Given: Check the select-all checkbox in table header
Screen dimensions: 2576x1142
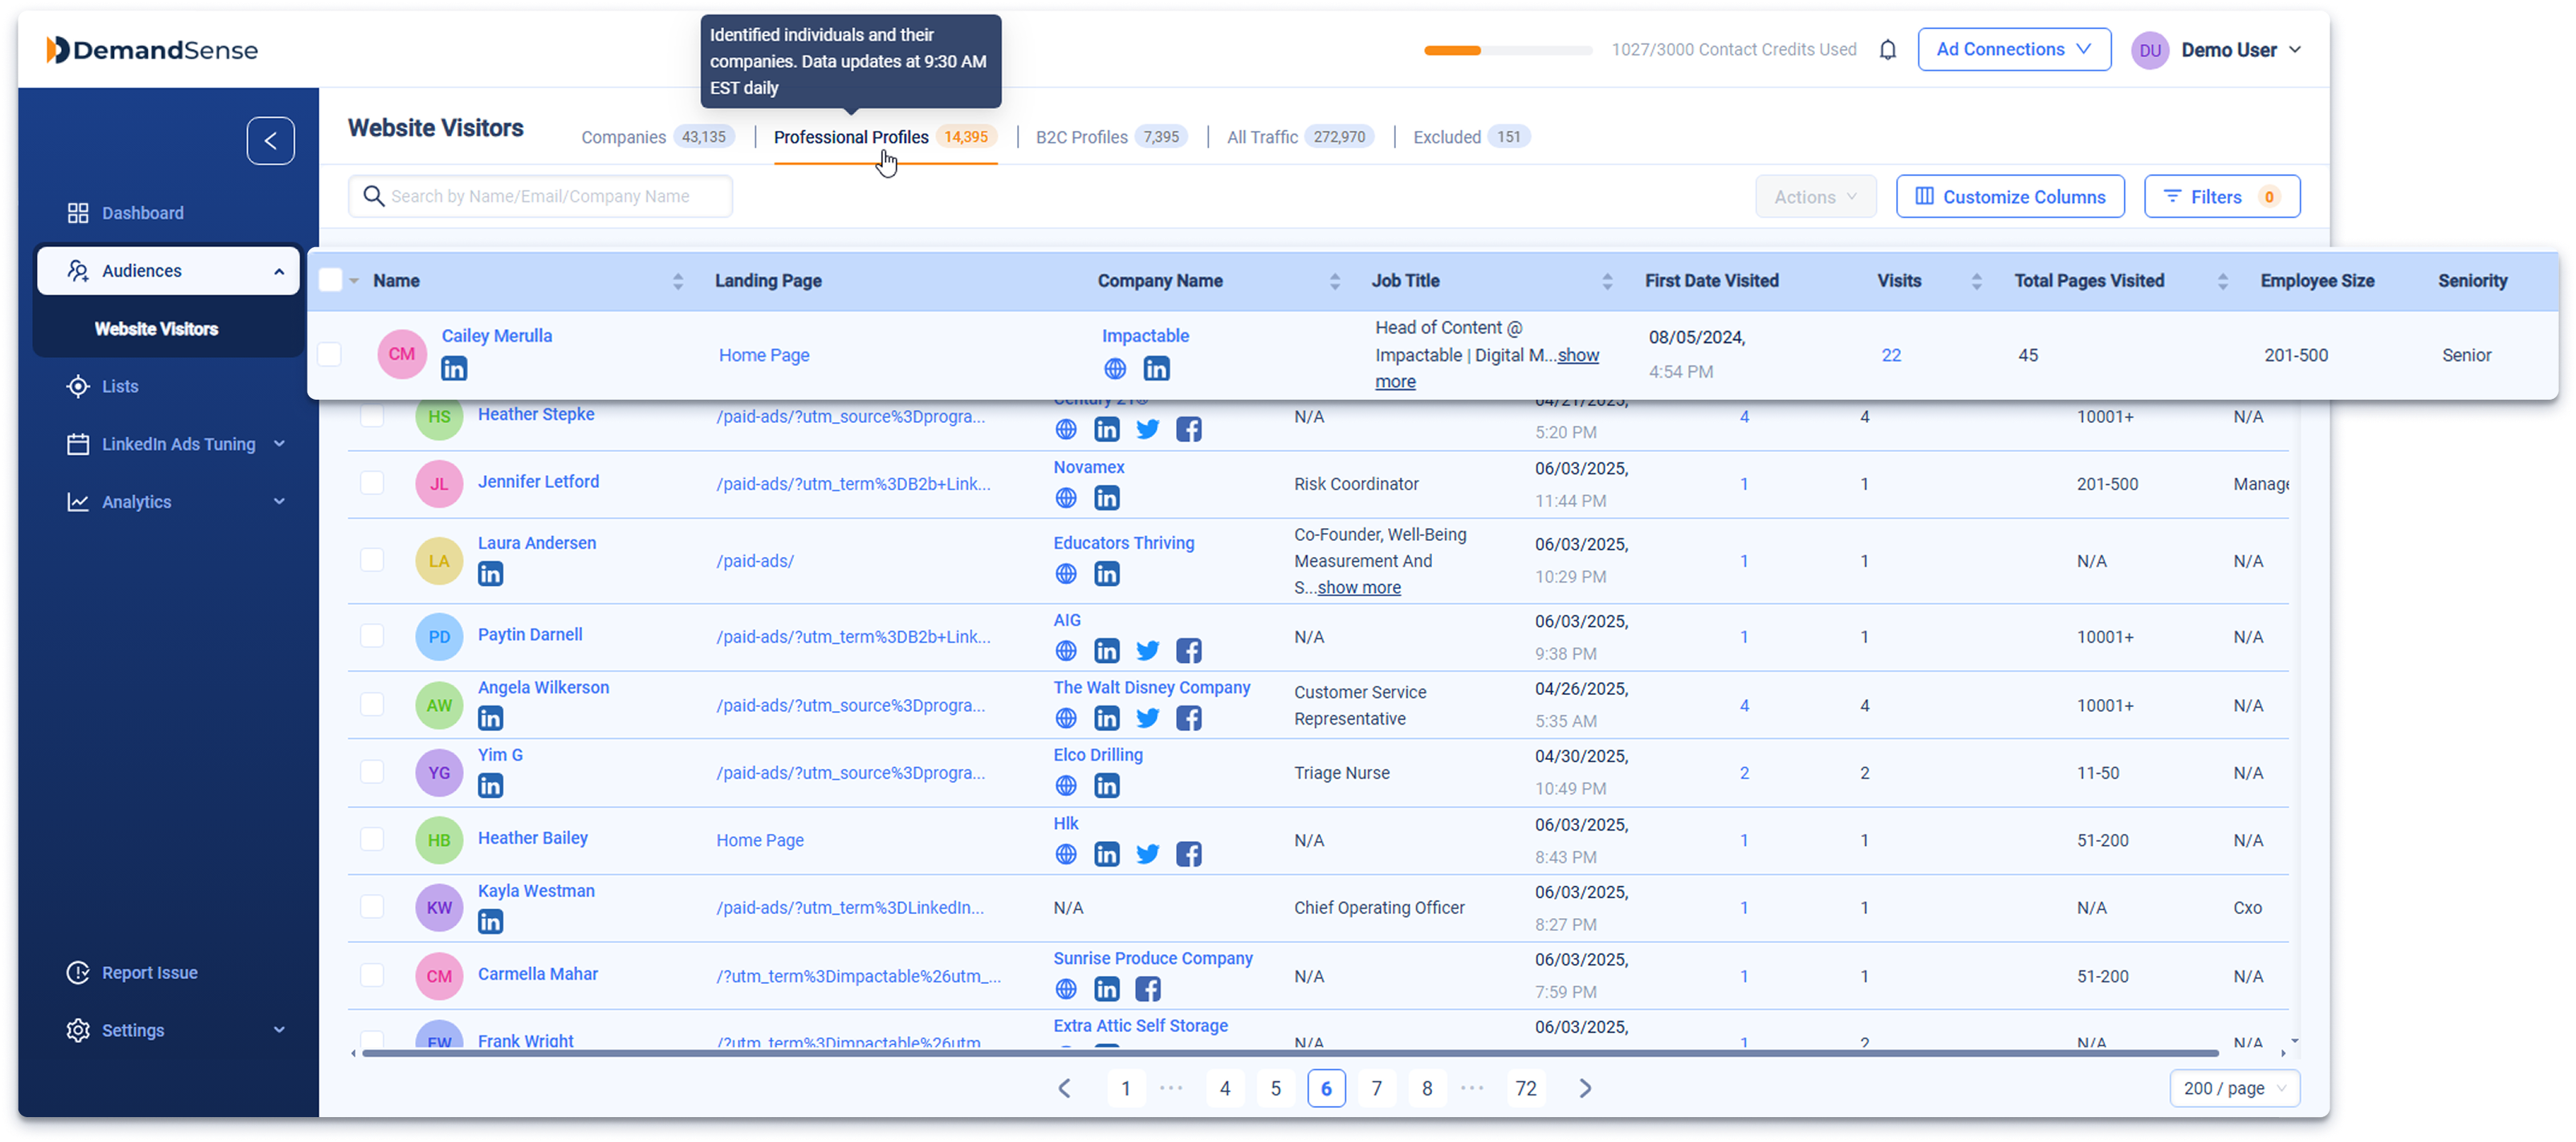Looking at the screenshot, I should pyautogui.click(x=330, y=280).
